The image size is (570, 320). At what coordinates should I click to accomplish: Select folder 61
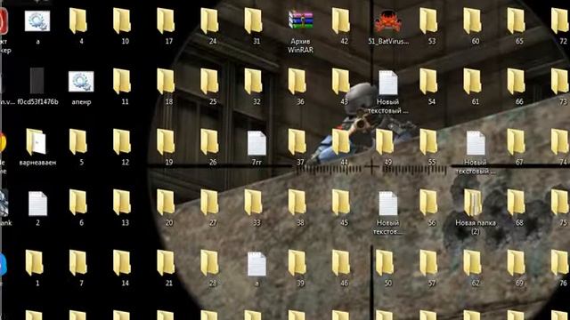pyautogui.click(x=472, y=81)
